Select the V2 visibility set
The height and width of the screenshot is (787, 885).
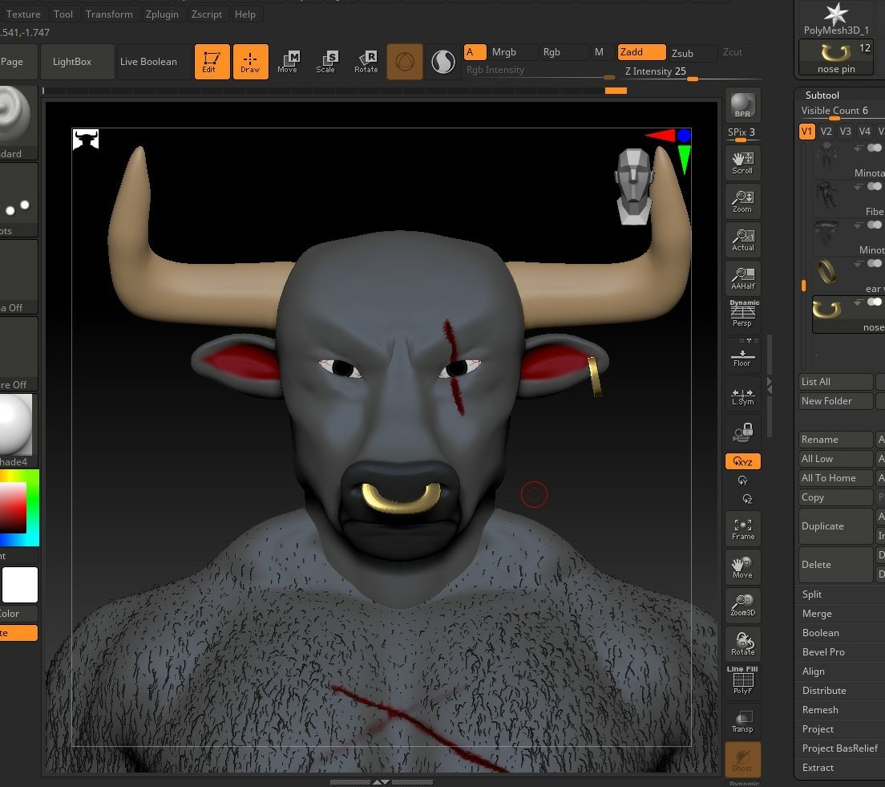[x=826, y=131]
